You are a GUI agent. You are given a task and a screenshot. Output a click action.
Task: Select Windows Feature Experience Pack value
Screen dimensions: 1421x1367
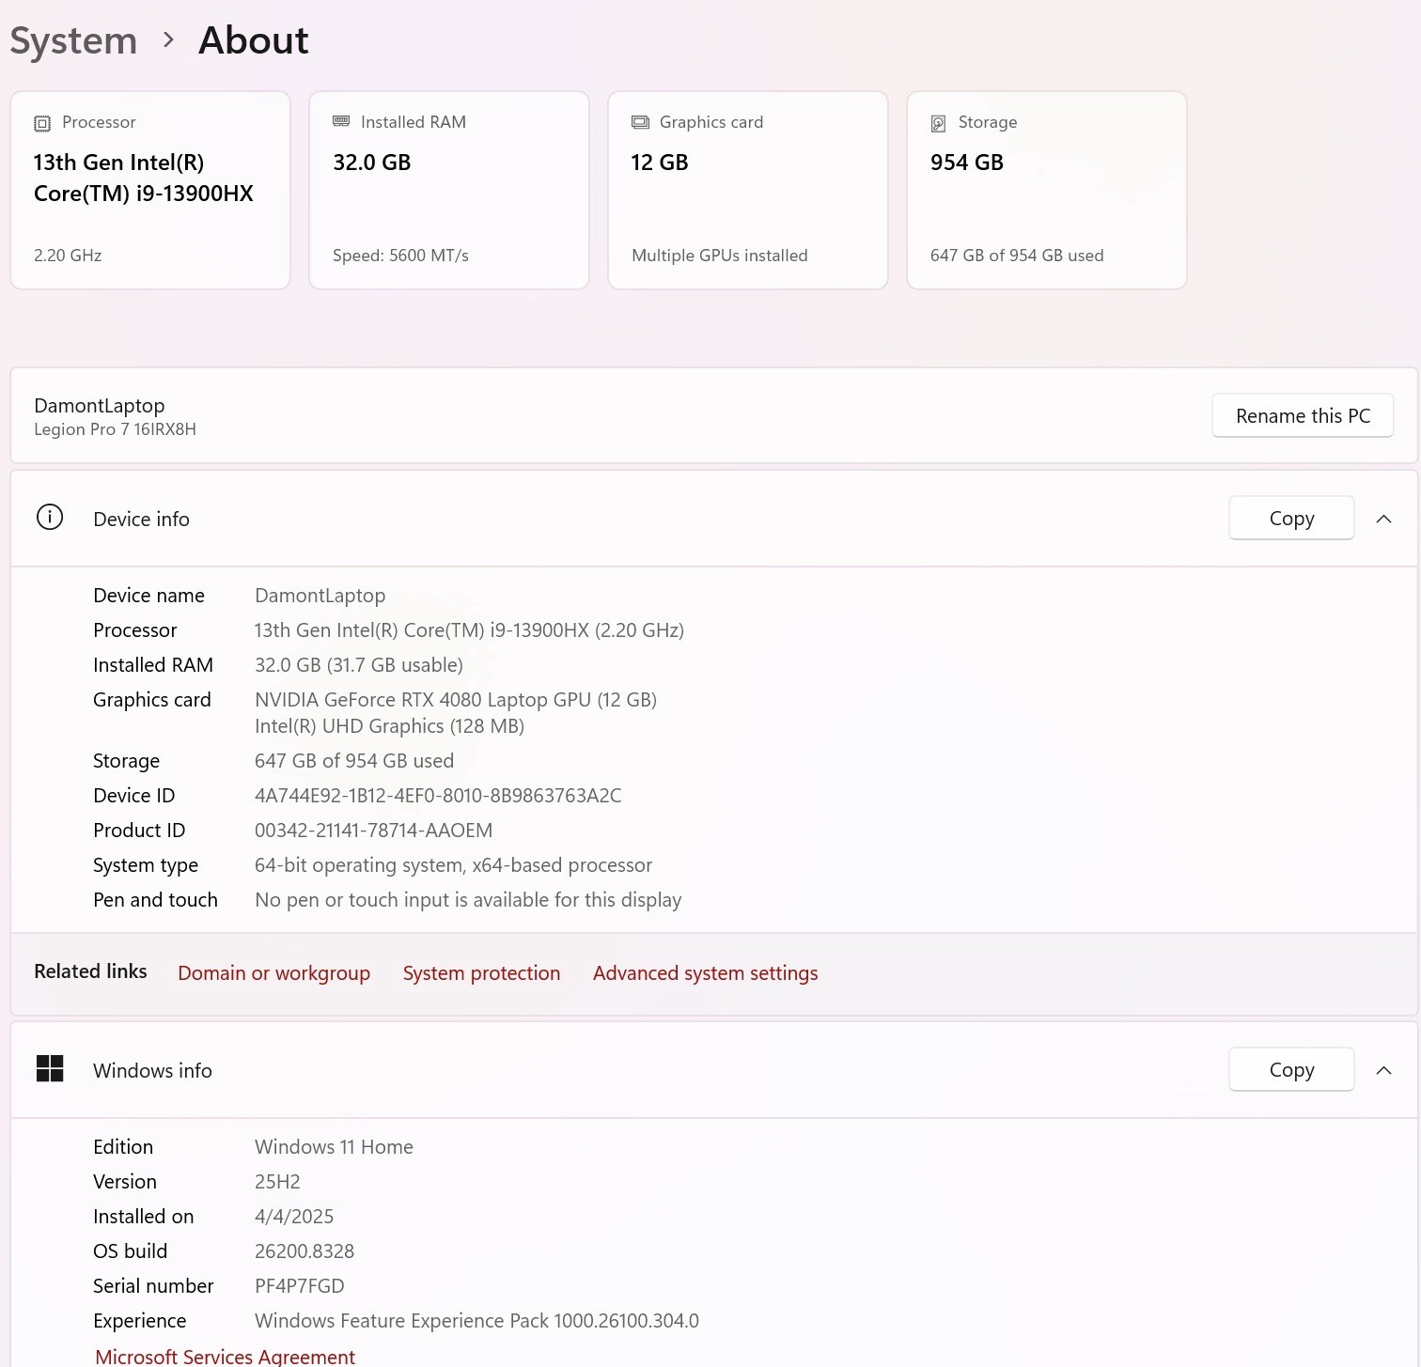[x=476, y=1320]
